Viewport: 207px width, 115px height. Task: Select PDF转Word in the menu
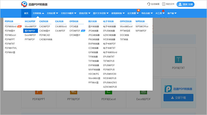10,26
